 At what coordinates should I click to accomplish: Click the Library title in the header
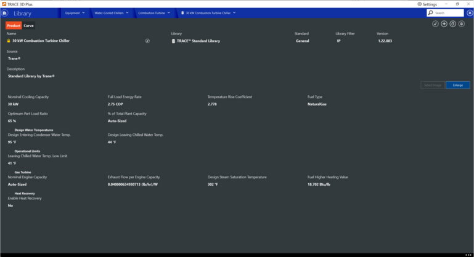tap(22, 14)
